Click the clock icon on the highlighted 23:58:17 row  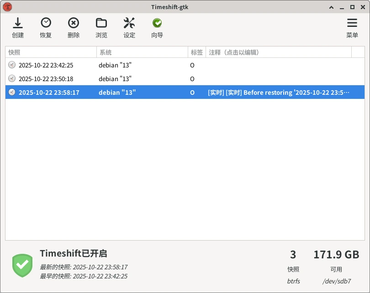click(x=11, y=92)
